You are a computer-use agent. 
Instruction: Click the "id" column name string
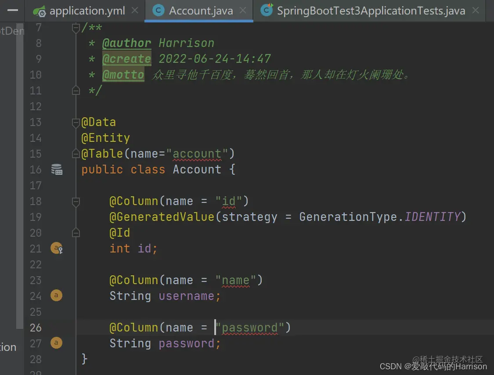(x=229, y=202)
